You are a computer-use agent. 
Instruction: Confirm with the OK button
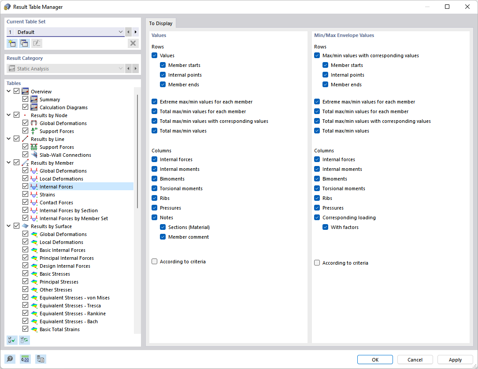coord(375,359)
